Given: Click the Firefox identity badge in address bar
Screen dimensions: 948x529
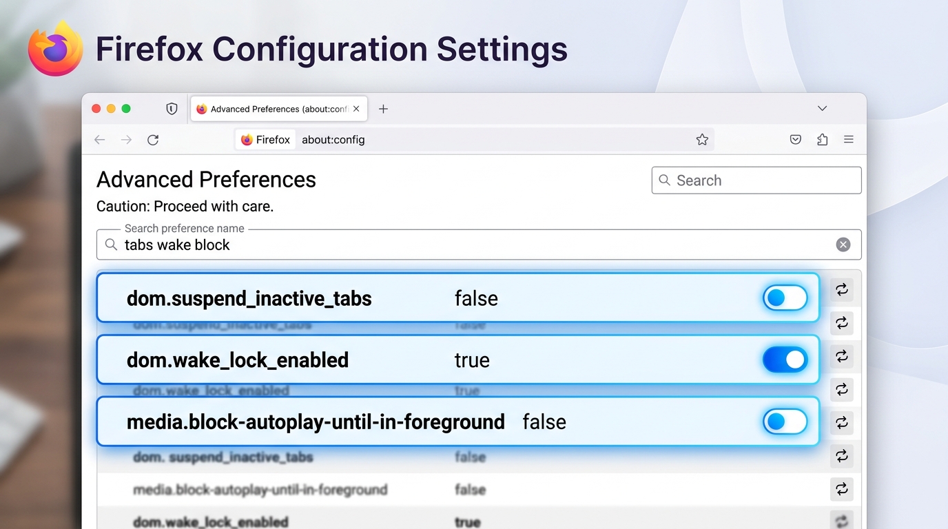Looking at the screenshot, I should 265,140.
